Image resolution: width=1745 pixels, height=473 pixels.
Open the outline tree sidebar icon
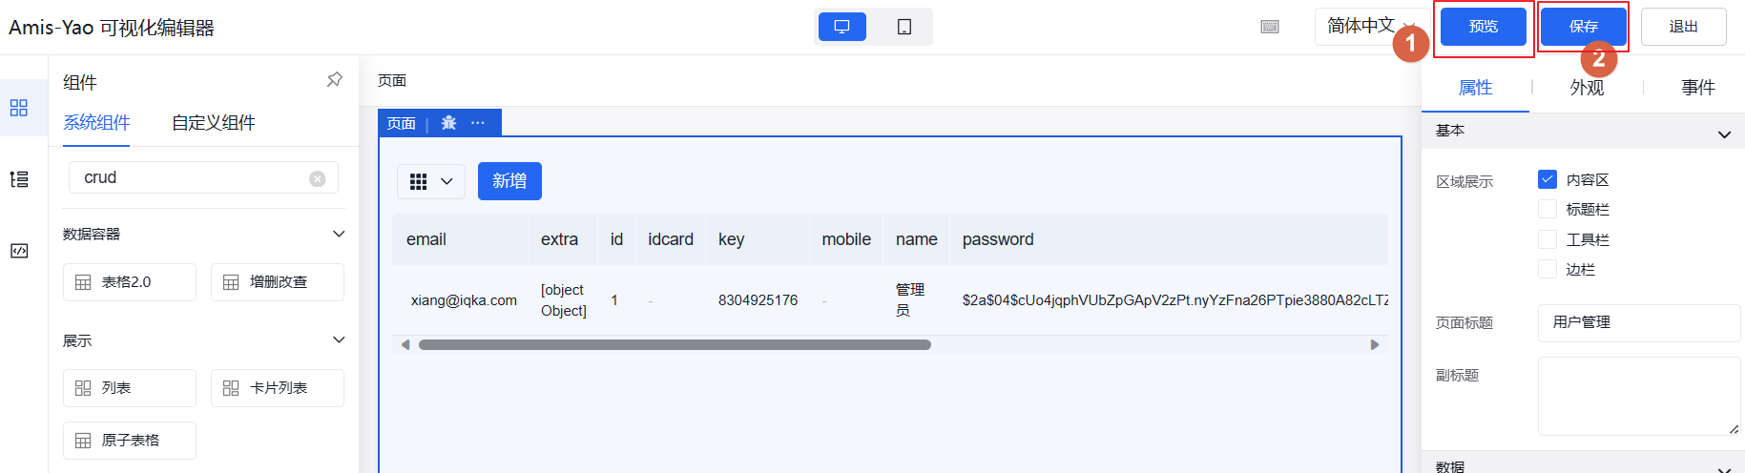[x=19, y=179]
